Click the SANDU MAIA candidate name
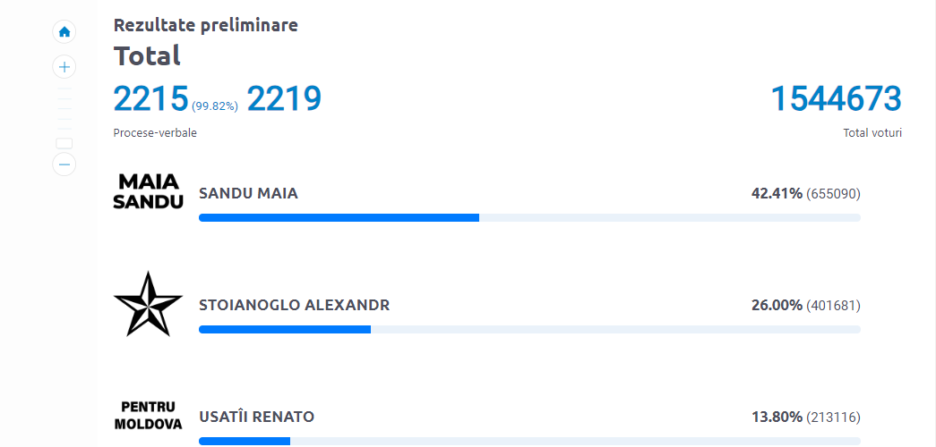The image size is (936, 447). point(248,194)
